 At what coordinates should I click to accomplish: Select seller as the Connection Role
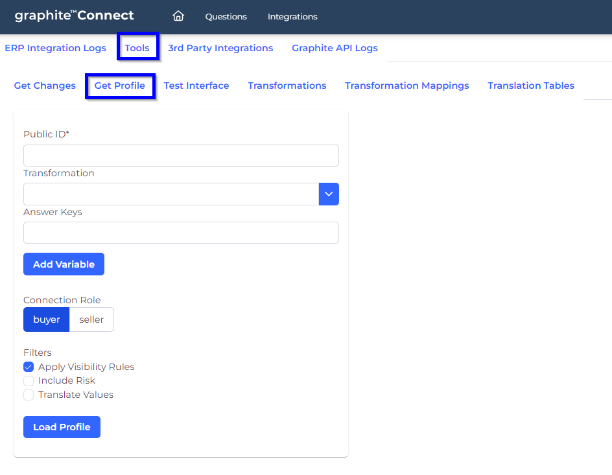pyautogui.click(x=91, y=319)
